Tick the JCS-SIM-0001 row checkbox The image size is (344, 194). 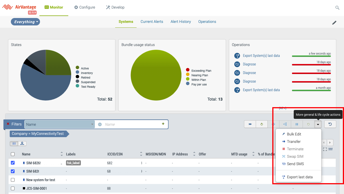click(x=13, y=189)
